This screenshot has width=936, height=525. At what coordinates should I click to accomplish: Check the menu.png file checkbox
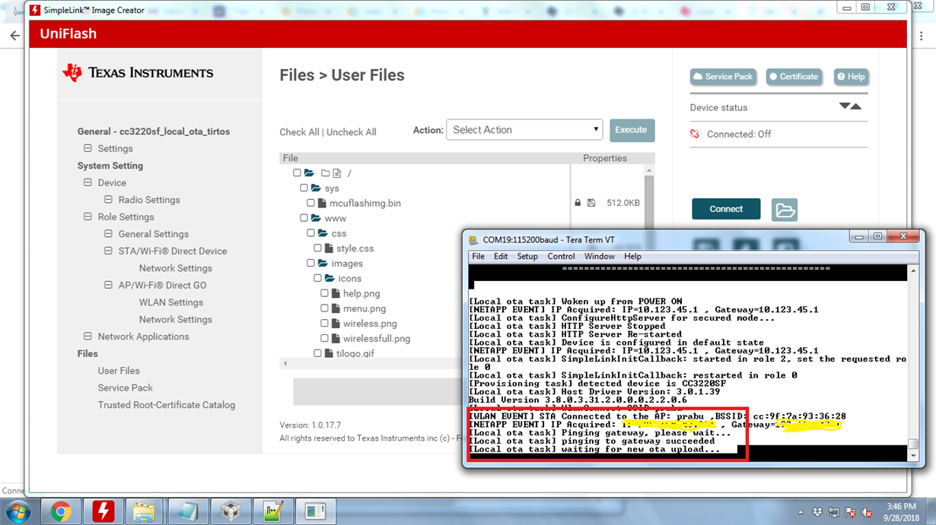[324, 308]
